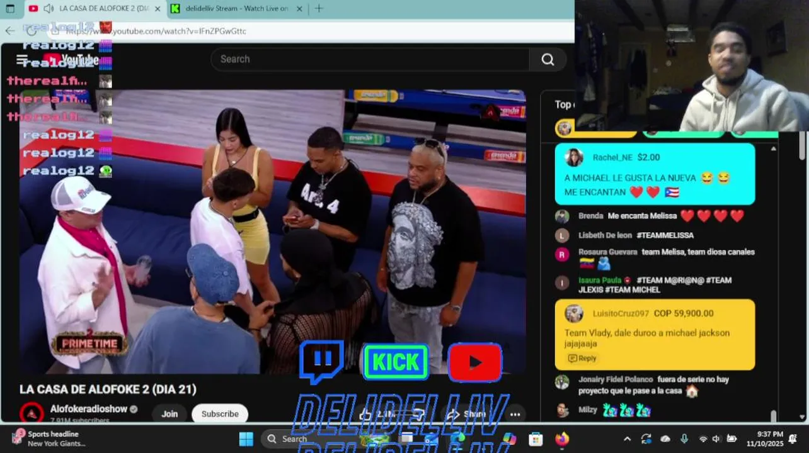Click the microphone tray icon
Viewport: 809px width, 453px height.
(x=684, y=439)
